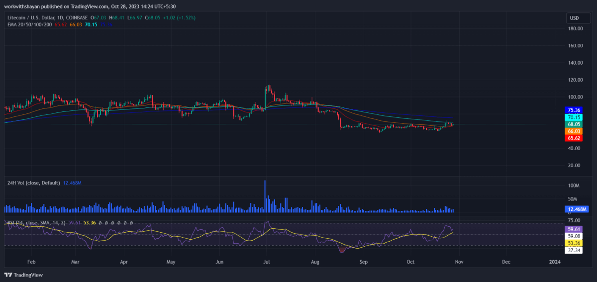
Task: Click the cyan 70.15 EMA price tag
Action: [574, 117]
